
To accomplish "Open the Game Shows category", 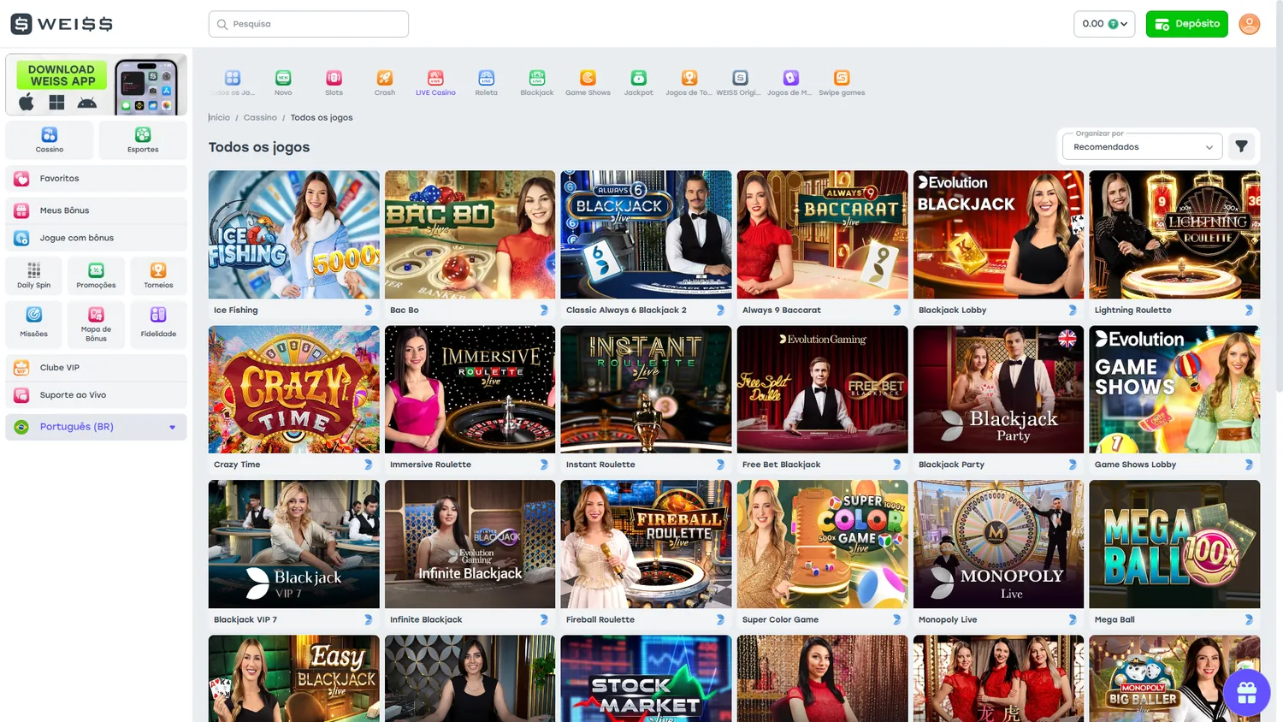I will (x=588, y=82).
